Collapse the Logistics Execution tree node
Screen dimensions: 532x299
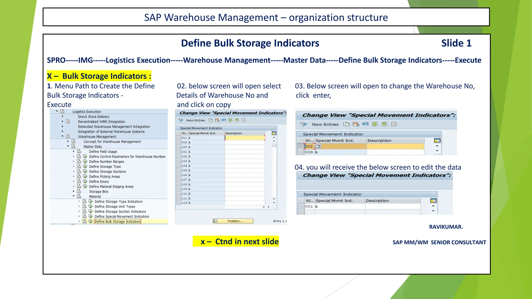pos(57,111)
